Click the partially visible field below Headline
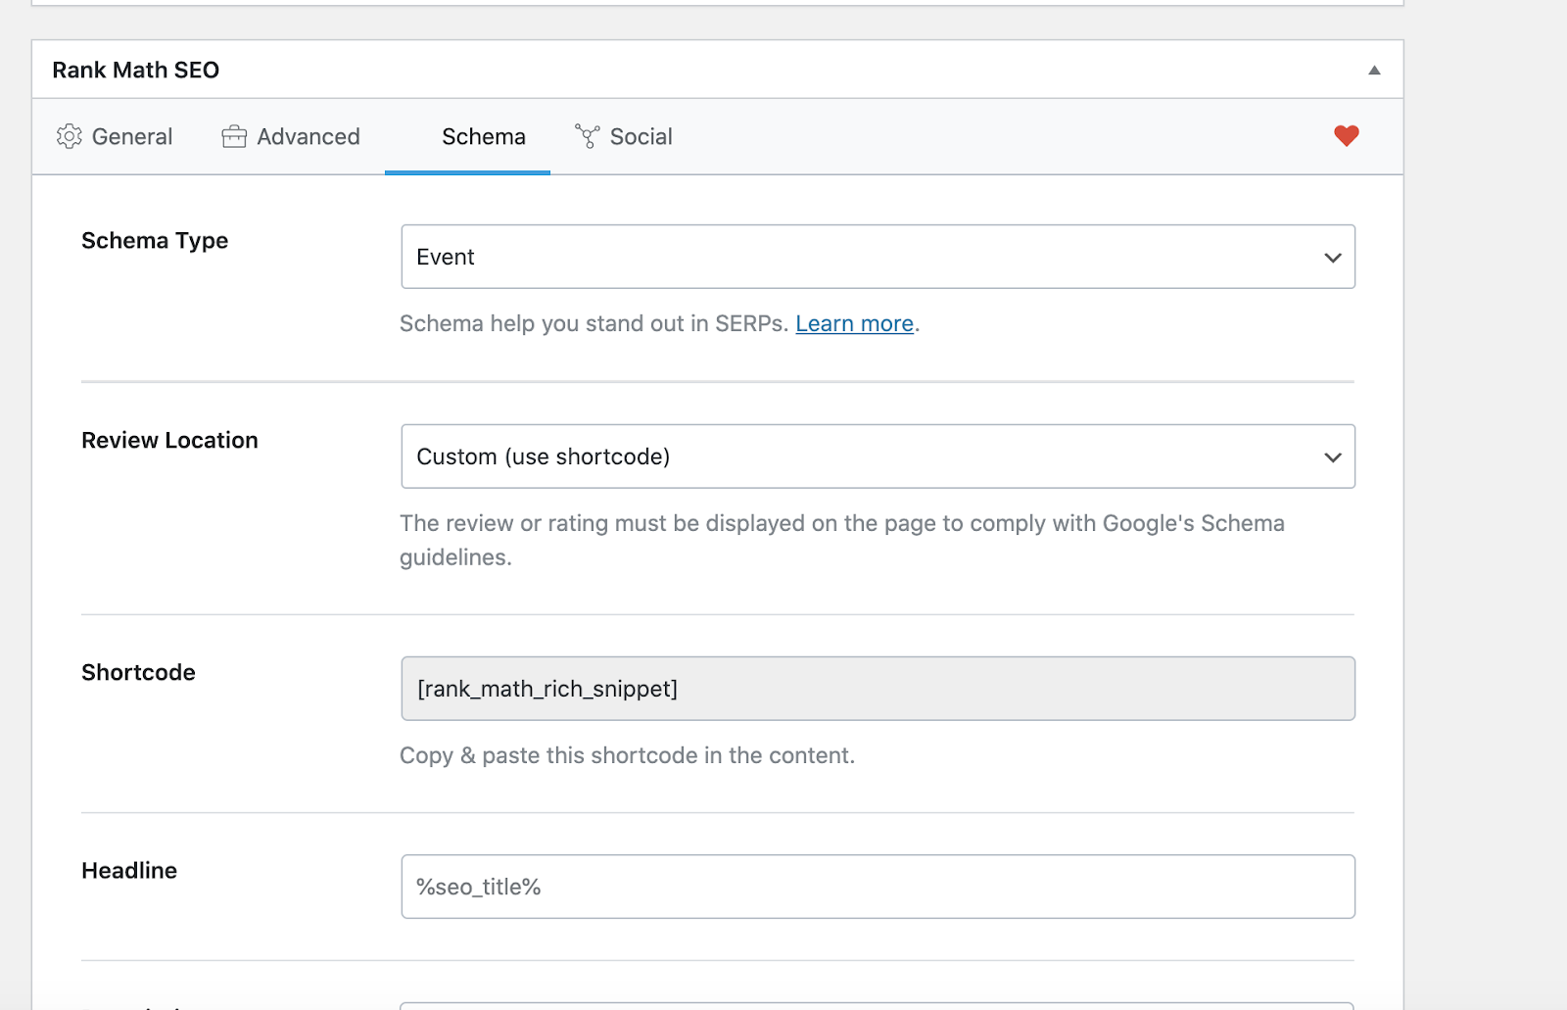 878,1005
